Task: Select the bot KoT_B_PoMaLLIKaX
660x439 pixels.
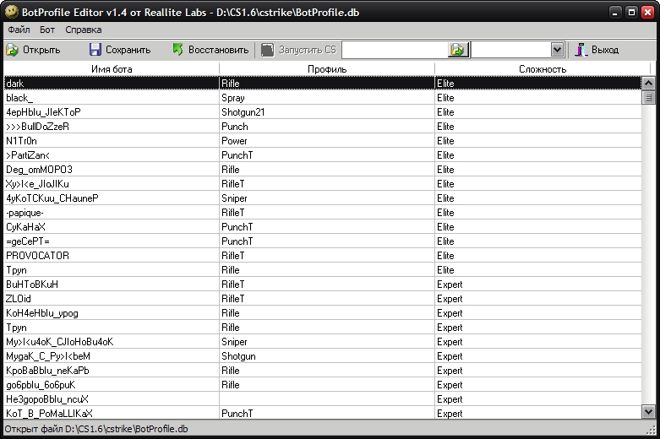Action: tap(323, 413)
